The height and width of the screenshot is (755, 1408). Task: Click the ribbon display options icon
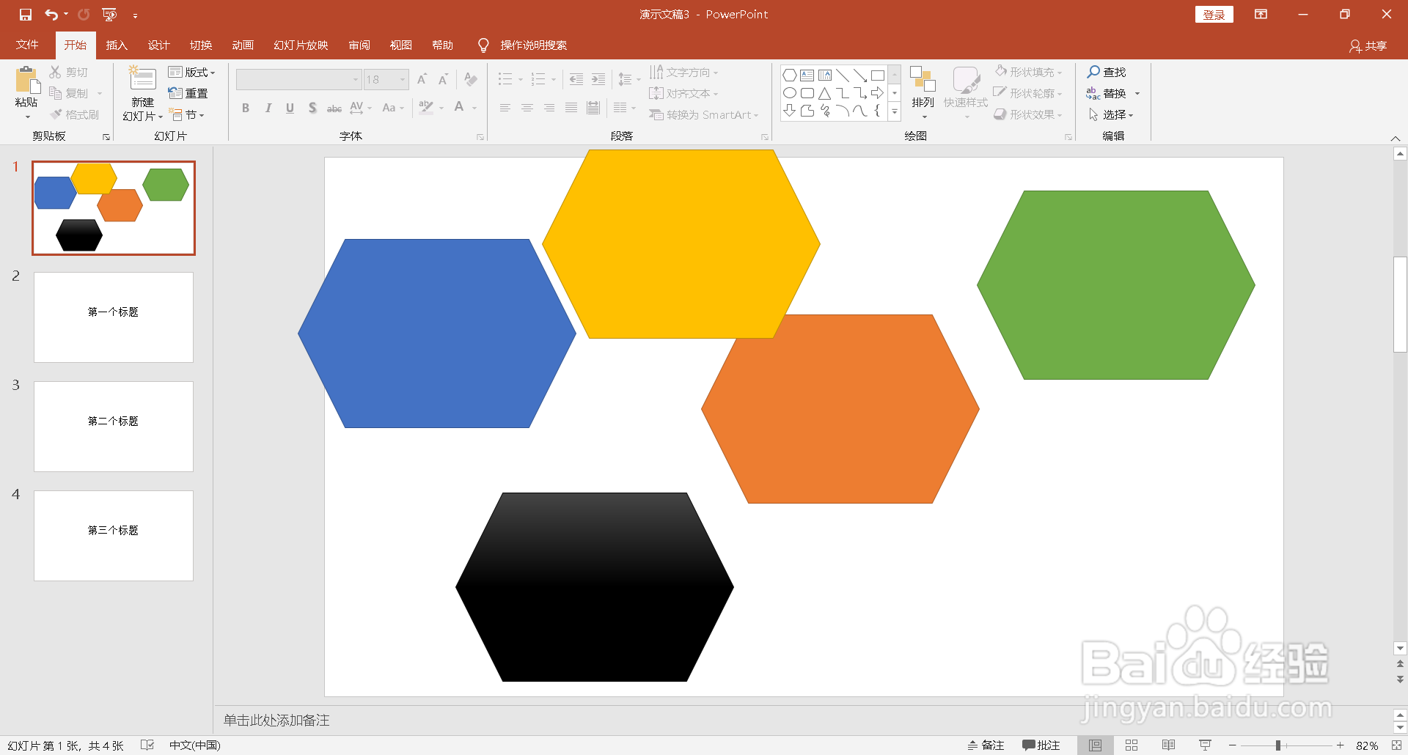coord(1261,15)
